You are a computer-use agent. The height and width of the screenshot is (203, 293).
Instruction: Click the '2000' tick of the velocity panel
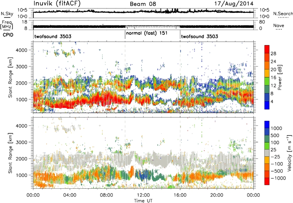[x=22, y=159]
